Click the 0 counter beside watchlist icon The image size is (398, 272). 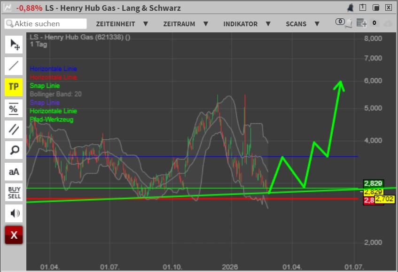(374, 23)
